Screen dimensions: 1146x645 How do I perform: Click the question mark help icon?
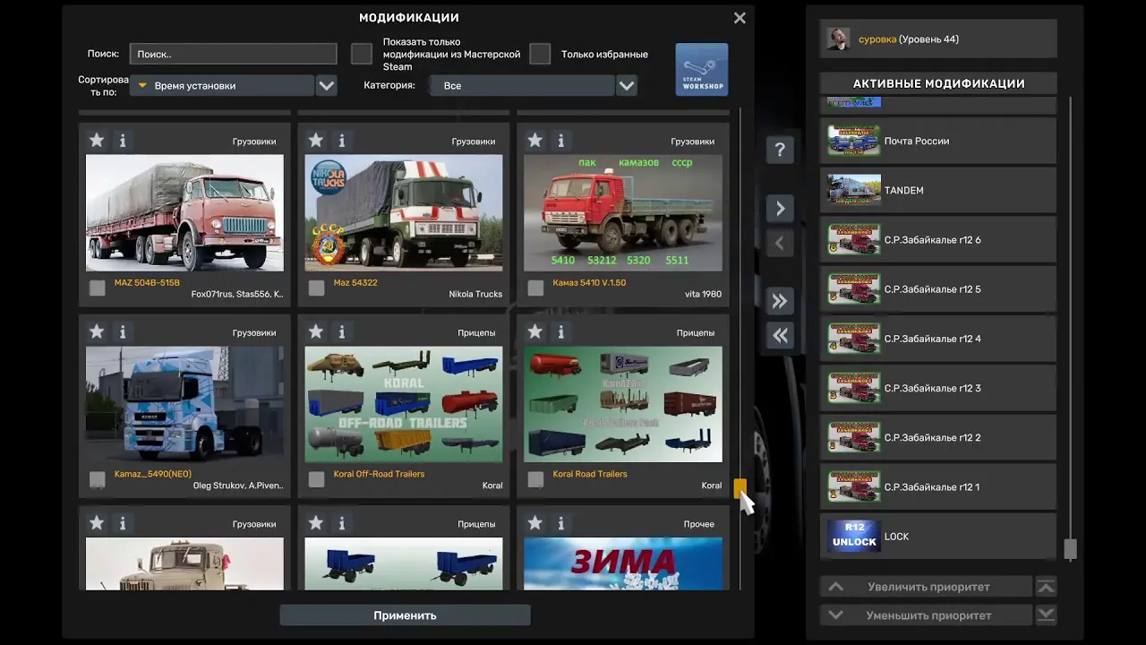click(x=780, y=150)
